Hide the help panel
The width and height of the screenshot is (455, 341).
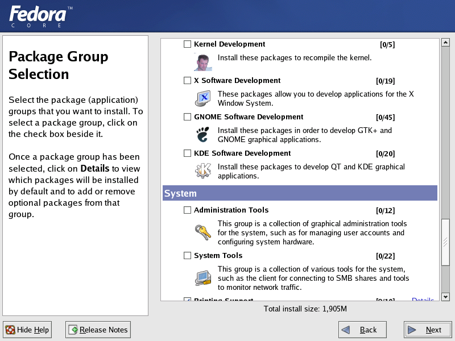[x=27, y=330]
